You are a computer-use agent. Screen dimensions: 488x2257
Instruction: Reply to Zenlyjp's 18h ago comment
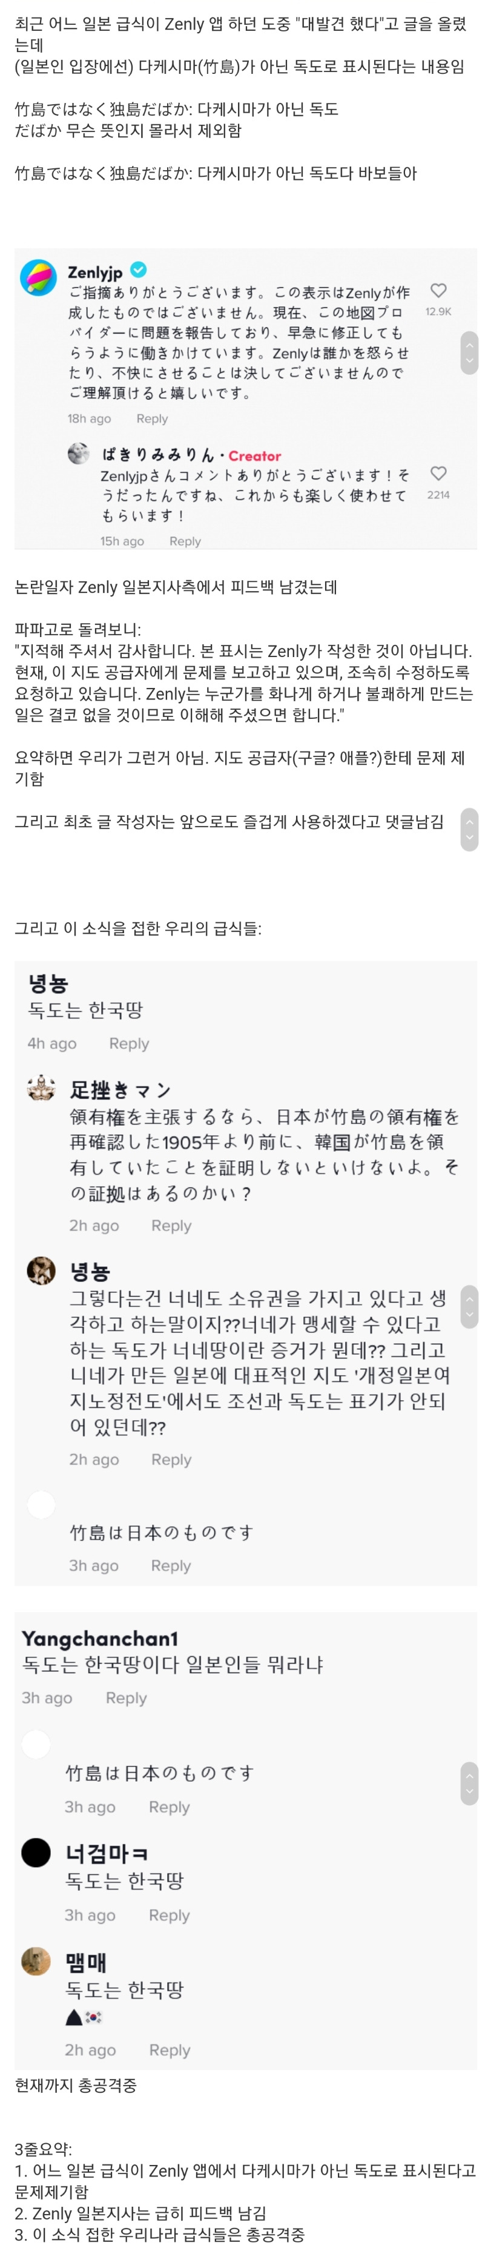click(151, 419)
